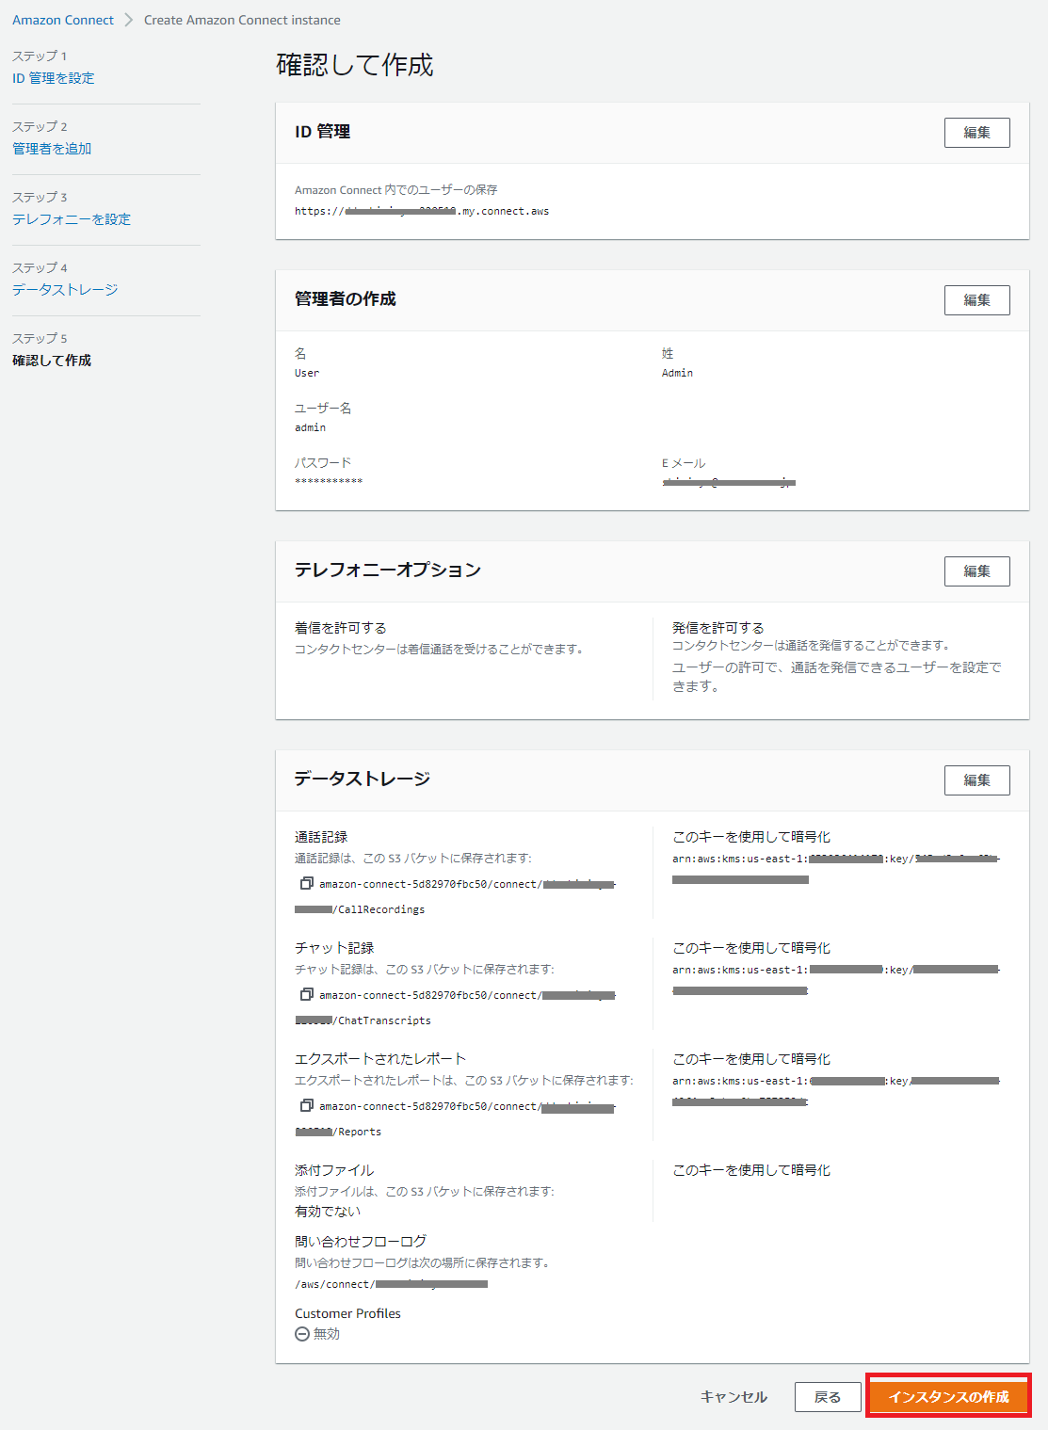Select the エクスポートされたレポート KMS key ARN
Screen dimensions: 1048x1430
click(836, 1091)
